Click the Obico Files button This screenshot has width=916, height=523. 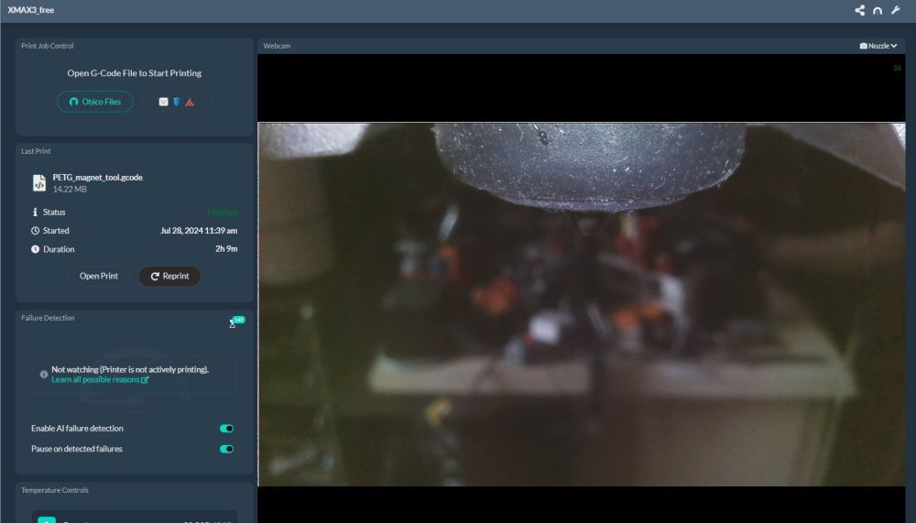[x=94, y=102]
